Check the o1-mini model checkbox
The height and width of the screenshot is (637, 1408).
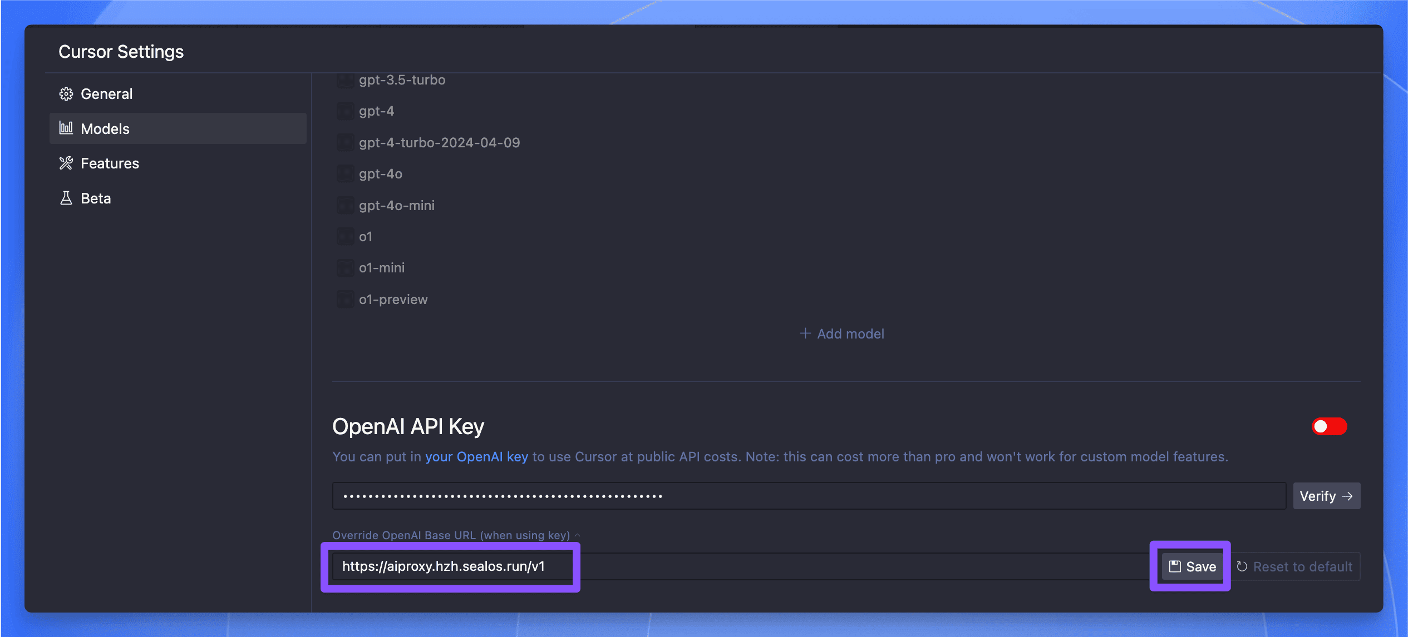coord(344,267)
